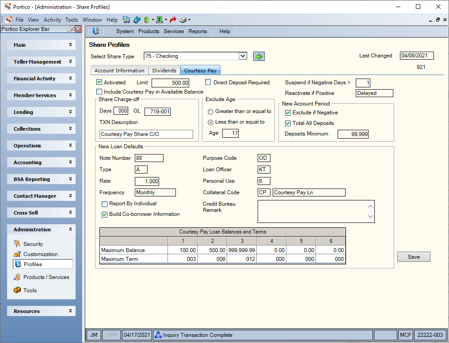
Task: Restore the inner Share Profiles window
Action: [438, 20]
